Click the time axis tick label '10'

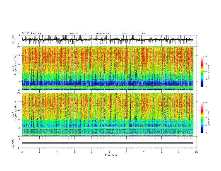click(x=196, y=152)
